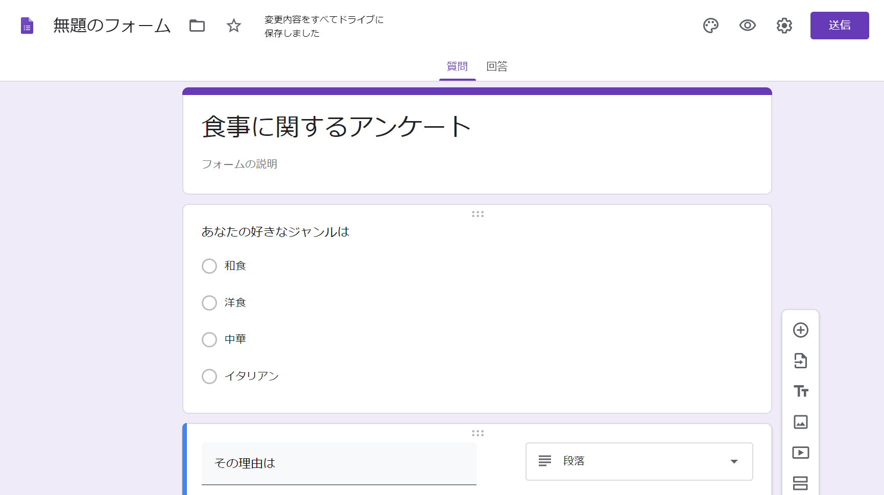Pick the イタリアン radio option

tap(209, 376)
